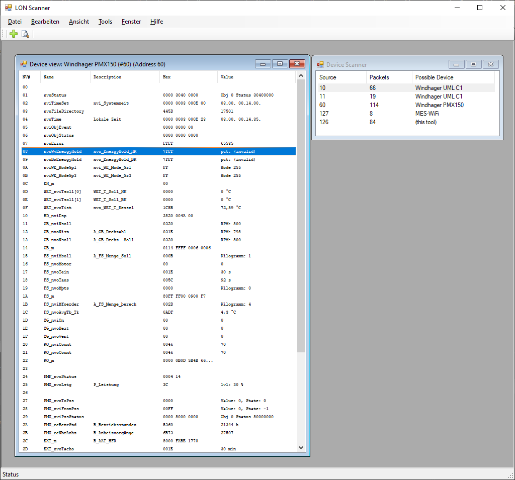This screenshot has width=515, height=480.
Task: Select the nvoTime Lokale Zeit row
Action: pos(158,119)
